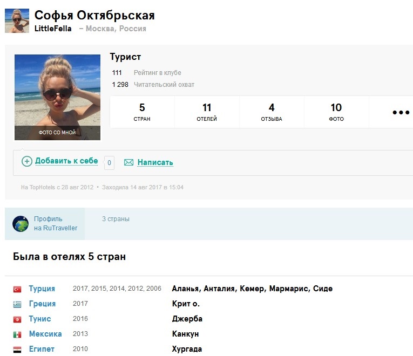Click 'Аланья, Анталия, Кемер, Мармарис, Сиде' resorts text
This screenshot has height=356, width=413.
[x=252, y=289]
